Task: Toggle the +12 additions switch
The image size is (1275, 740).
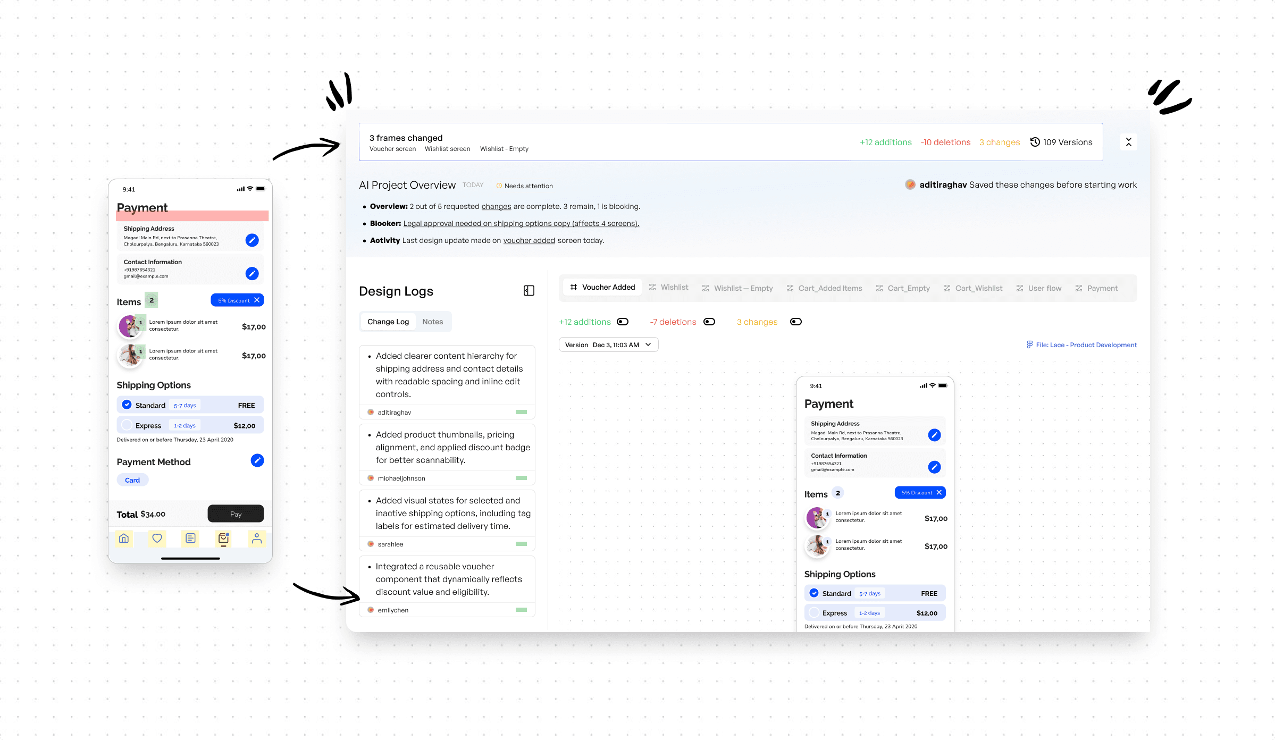Action: point(623,322)
